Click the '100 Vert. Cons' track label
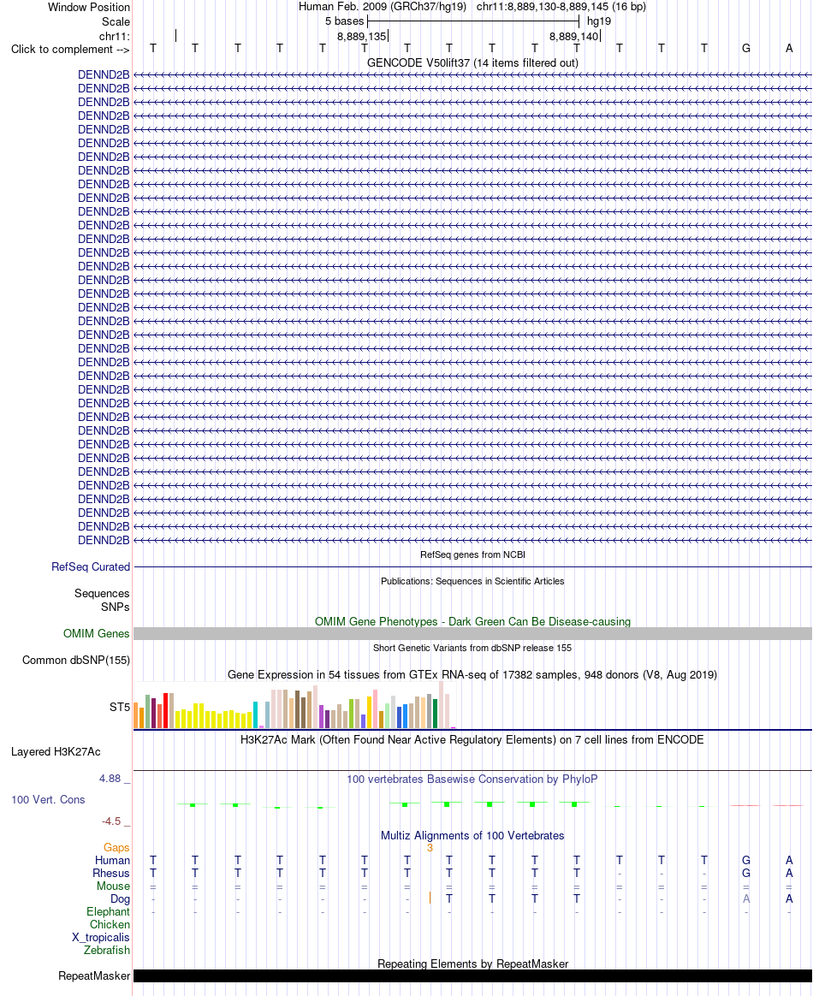The width and height of the screenshot is (813, 996). coord(48,800)
